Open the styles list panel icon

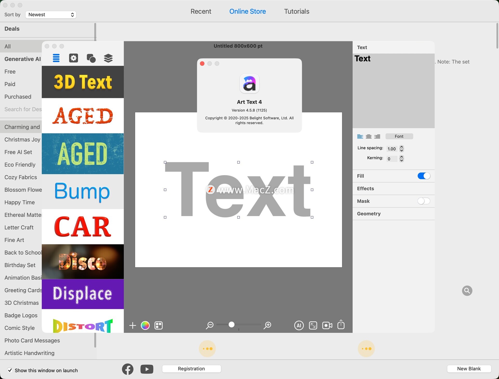click(x=56, y=58)
